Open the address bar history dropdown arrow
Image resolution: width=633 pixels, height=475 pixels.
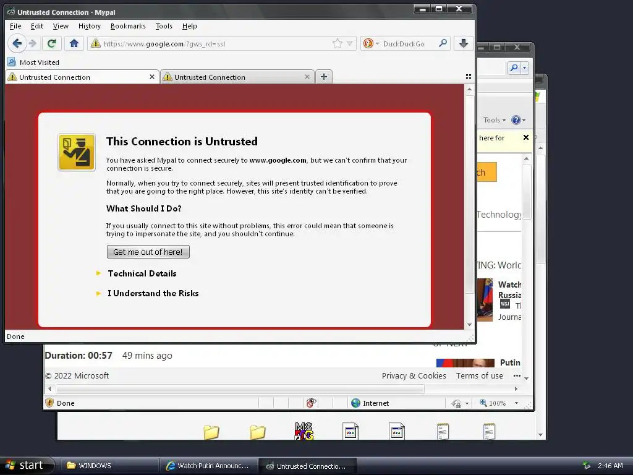[350, 44]
